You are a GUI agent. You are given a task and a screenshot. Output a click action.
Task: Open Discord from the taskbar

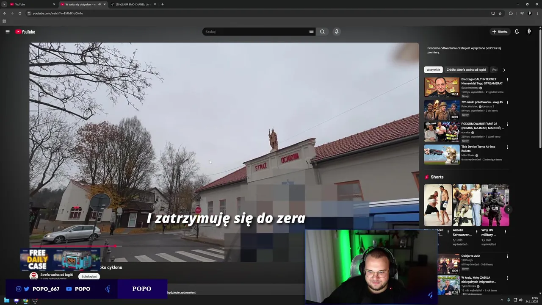coord(16,300)
